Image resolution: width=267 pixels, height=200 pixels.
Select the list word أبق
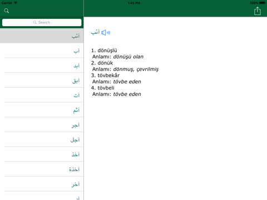click(x=42, y=80)
